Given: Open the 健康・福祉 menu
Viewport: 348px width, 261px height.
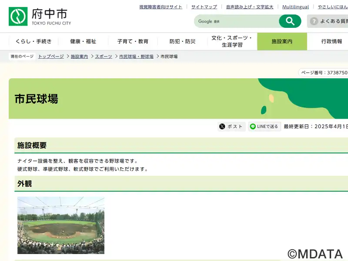Looking at the screenshot, I should pyautogui.click(x=83, y=41).
